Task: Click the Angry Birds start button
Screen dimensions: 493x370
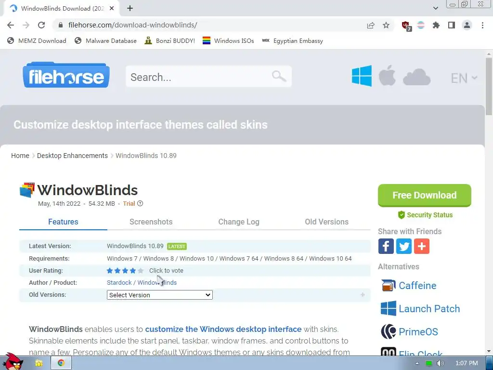Action: (x=13, y=361)
